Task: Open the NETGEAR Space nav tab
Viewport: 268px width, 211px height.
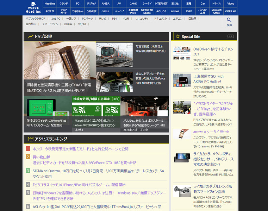Action: tap(147, 11)
